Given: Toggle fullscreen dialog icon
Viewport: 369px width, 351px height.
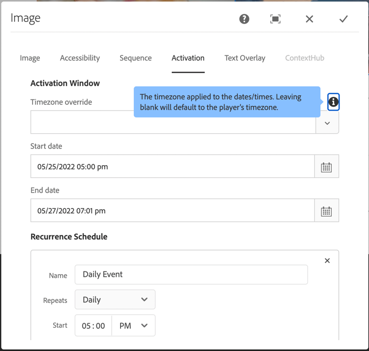Looking at the screenshot, I should pos(276,19).
